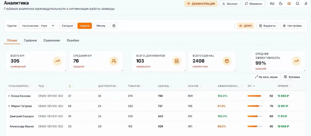
Task: Sort by the battery icon column
Action: [71, 86]
